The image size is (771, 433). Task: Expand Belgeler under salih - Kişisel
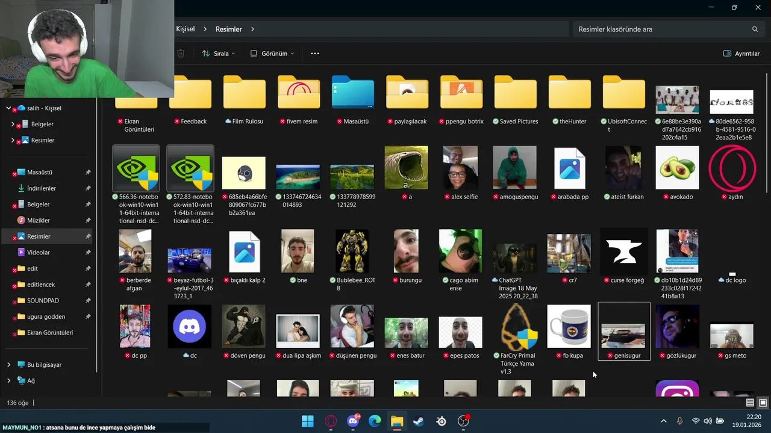[x=13, y=124]
